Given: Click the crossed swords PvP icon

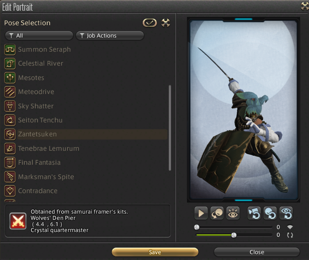Looking at the screenshot, I should pos(18,221).
